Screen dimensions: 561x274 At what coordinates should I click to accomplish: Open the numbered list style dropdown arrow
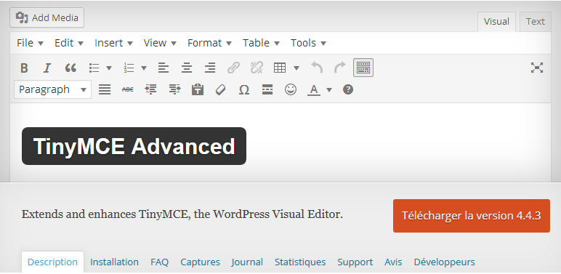pos(144,68)
